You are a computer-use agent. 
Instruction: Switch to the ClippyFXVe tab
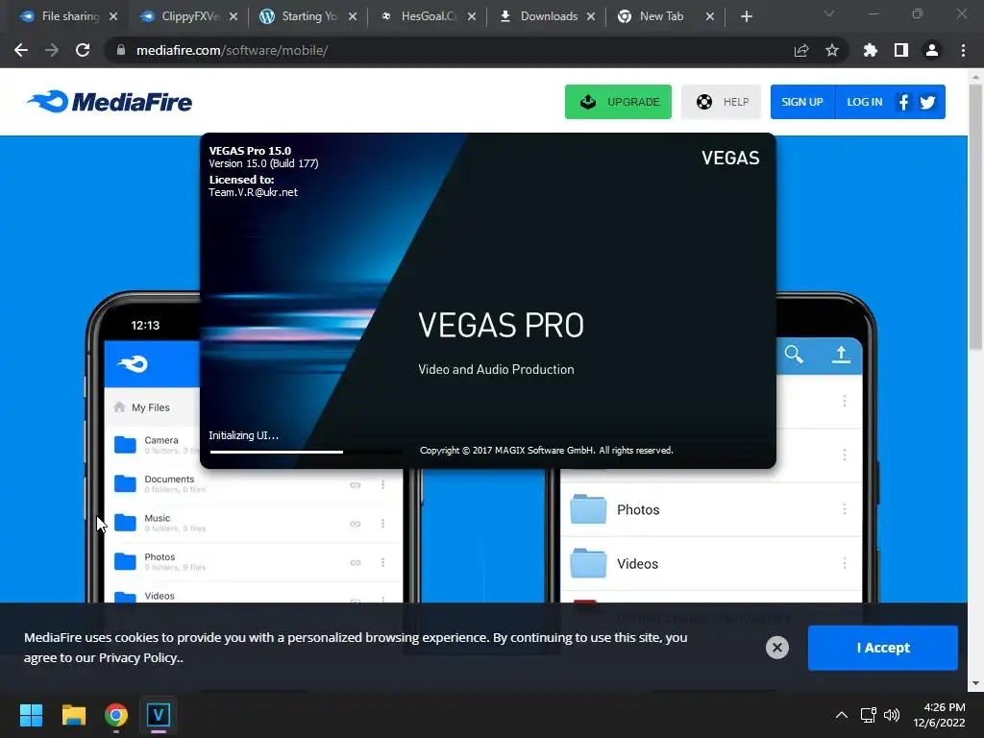(187, 16)
